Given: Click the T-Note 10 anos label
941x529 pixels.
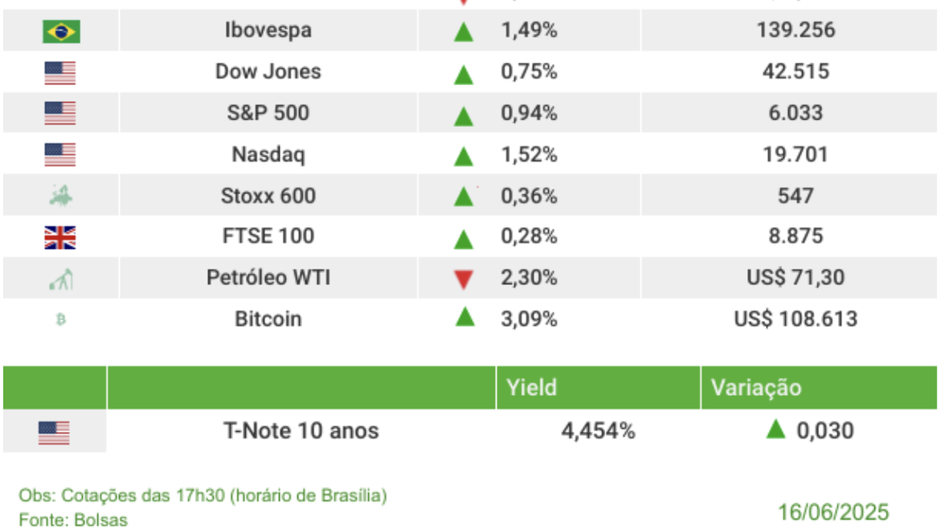Looking at the screenshot, I should [301, 431].
